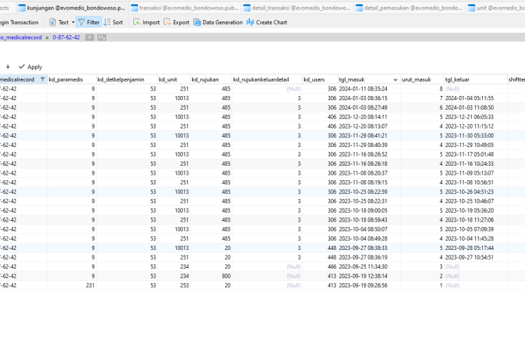
Task: Add a filter group with parentheses button
Action: pos(102,37)
